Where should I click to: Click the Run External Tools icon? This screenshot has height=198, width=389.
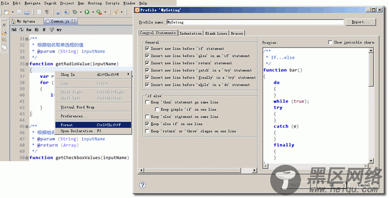[99, 12]
